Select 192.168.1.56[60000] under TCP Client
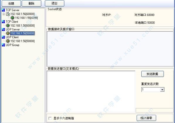 coord(23,25)
